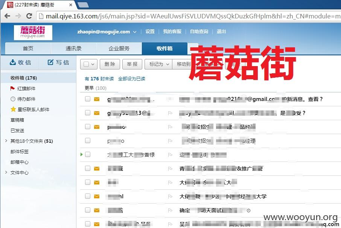The width and height of the screenshot is (341, 228).
Task: Click unread envelope icon of 是否接受 email
Action: coord(97,113)
